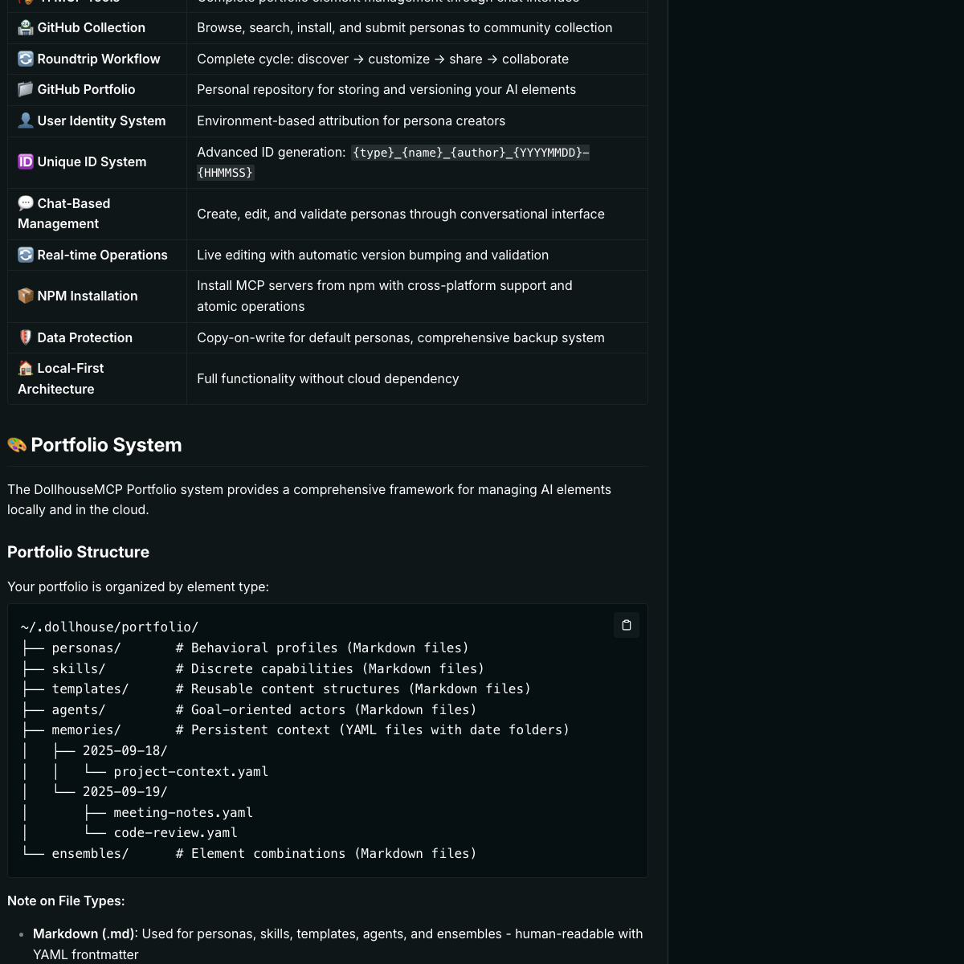
Task: Click the Roundtrip Workflow cycle arrows icon
Action: click(26, 59)
